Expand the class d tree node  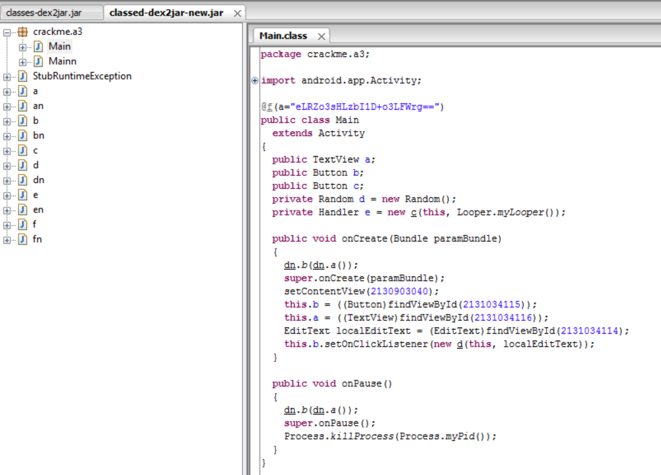[x=7, y=165]
